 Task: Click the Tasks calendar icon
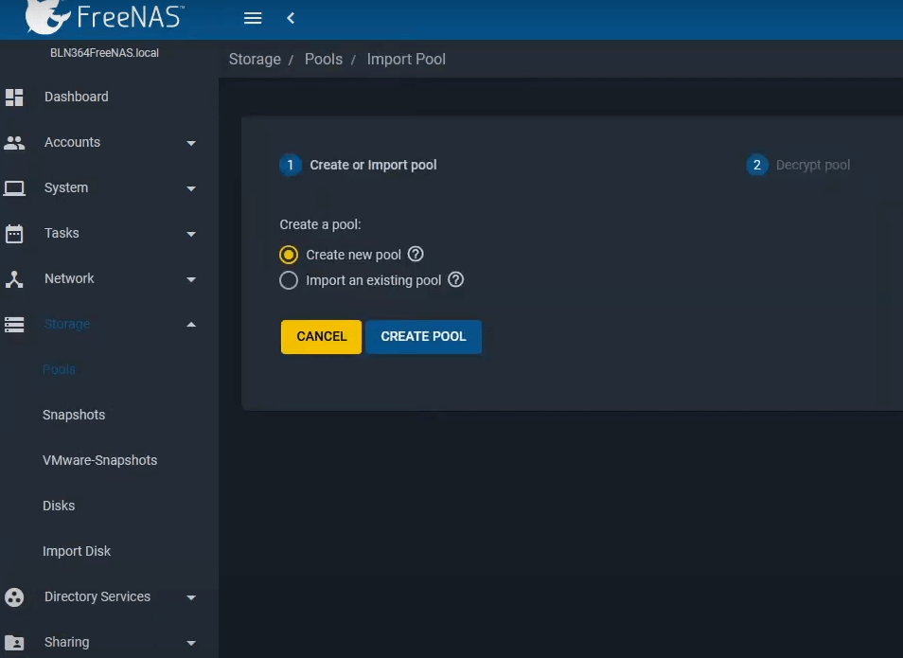click(14, 233)
